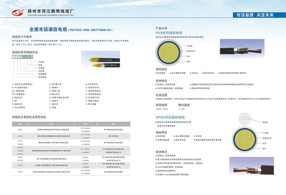Click the 'HYA系列通信电缆' heading
The height and width of the screenshot is (195, 286).
pyautogui.click(x=170, y=32)
